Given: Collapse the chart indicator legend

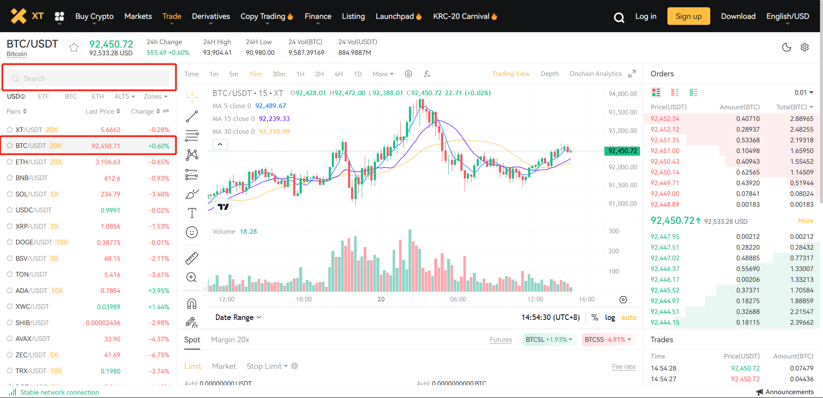Looking at the screenshot, I should coord(220,144).
